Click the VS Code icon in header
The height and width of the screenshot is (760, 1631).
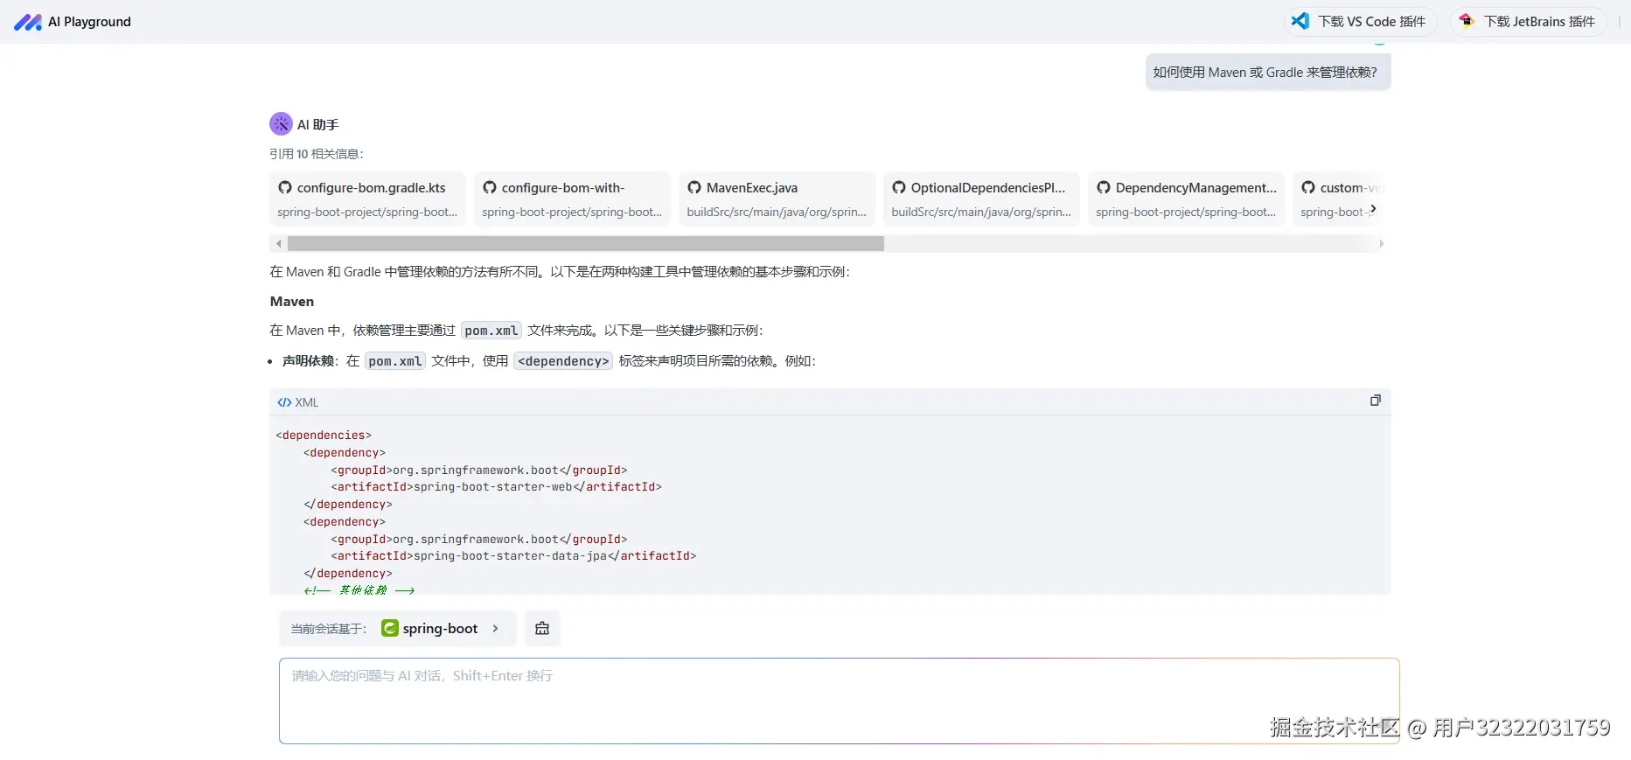coord(1300,21)
